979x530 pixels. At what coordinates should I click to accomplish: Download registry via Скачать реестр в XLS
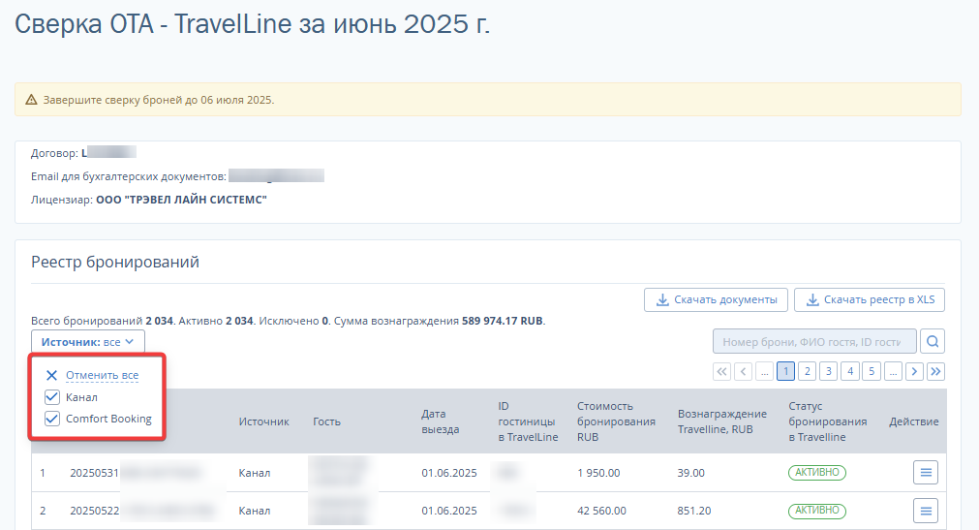tap(870, 300)
